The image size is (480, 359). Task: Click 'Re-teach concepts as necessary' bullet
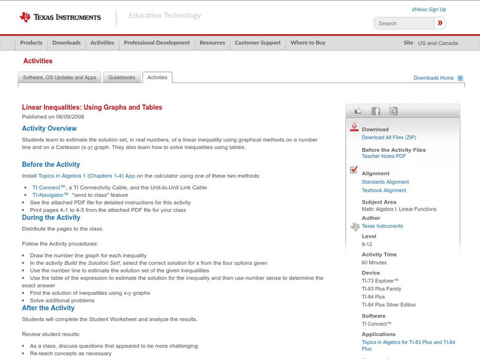[x=71, y=354]
